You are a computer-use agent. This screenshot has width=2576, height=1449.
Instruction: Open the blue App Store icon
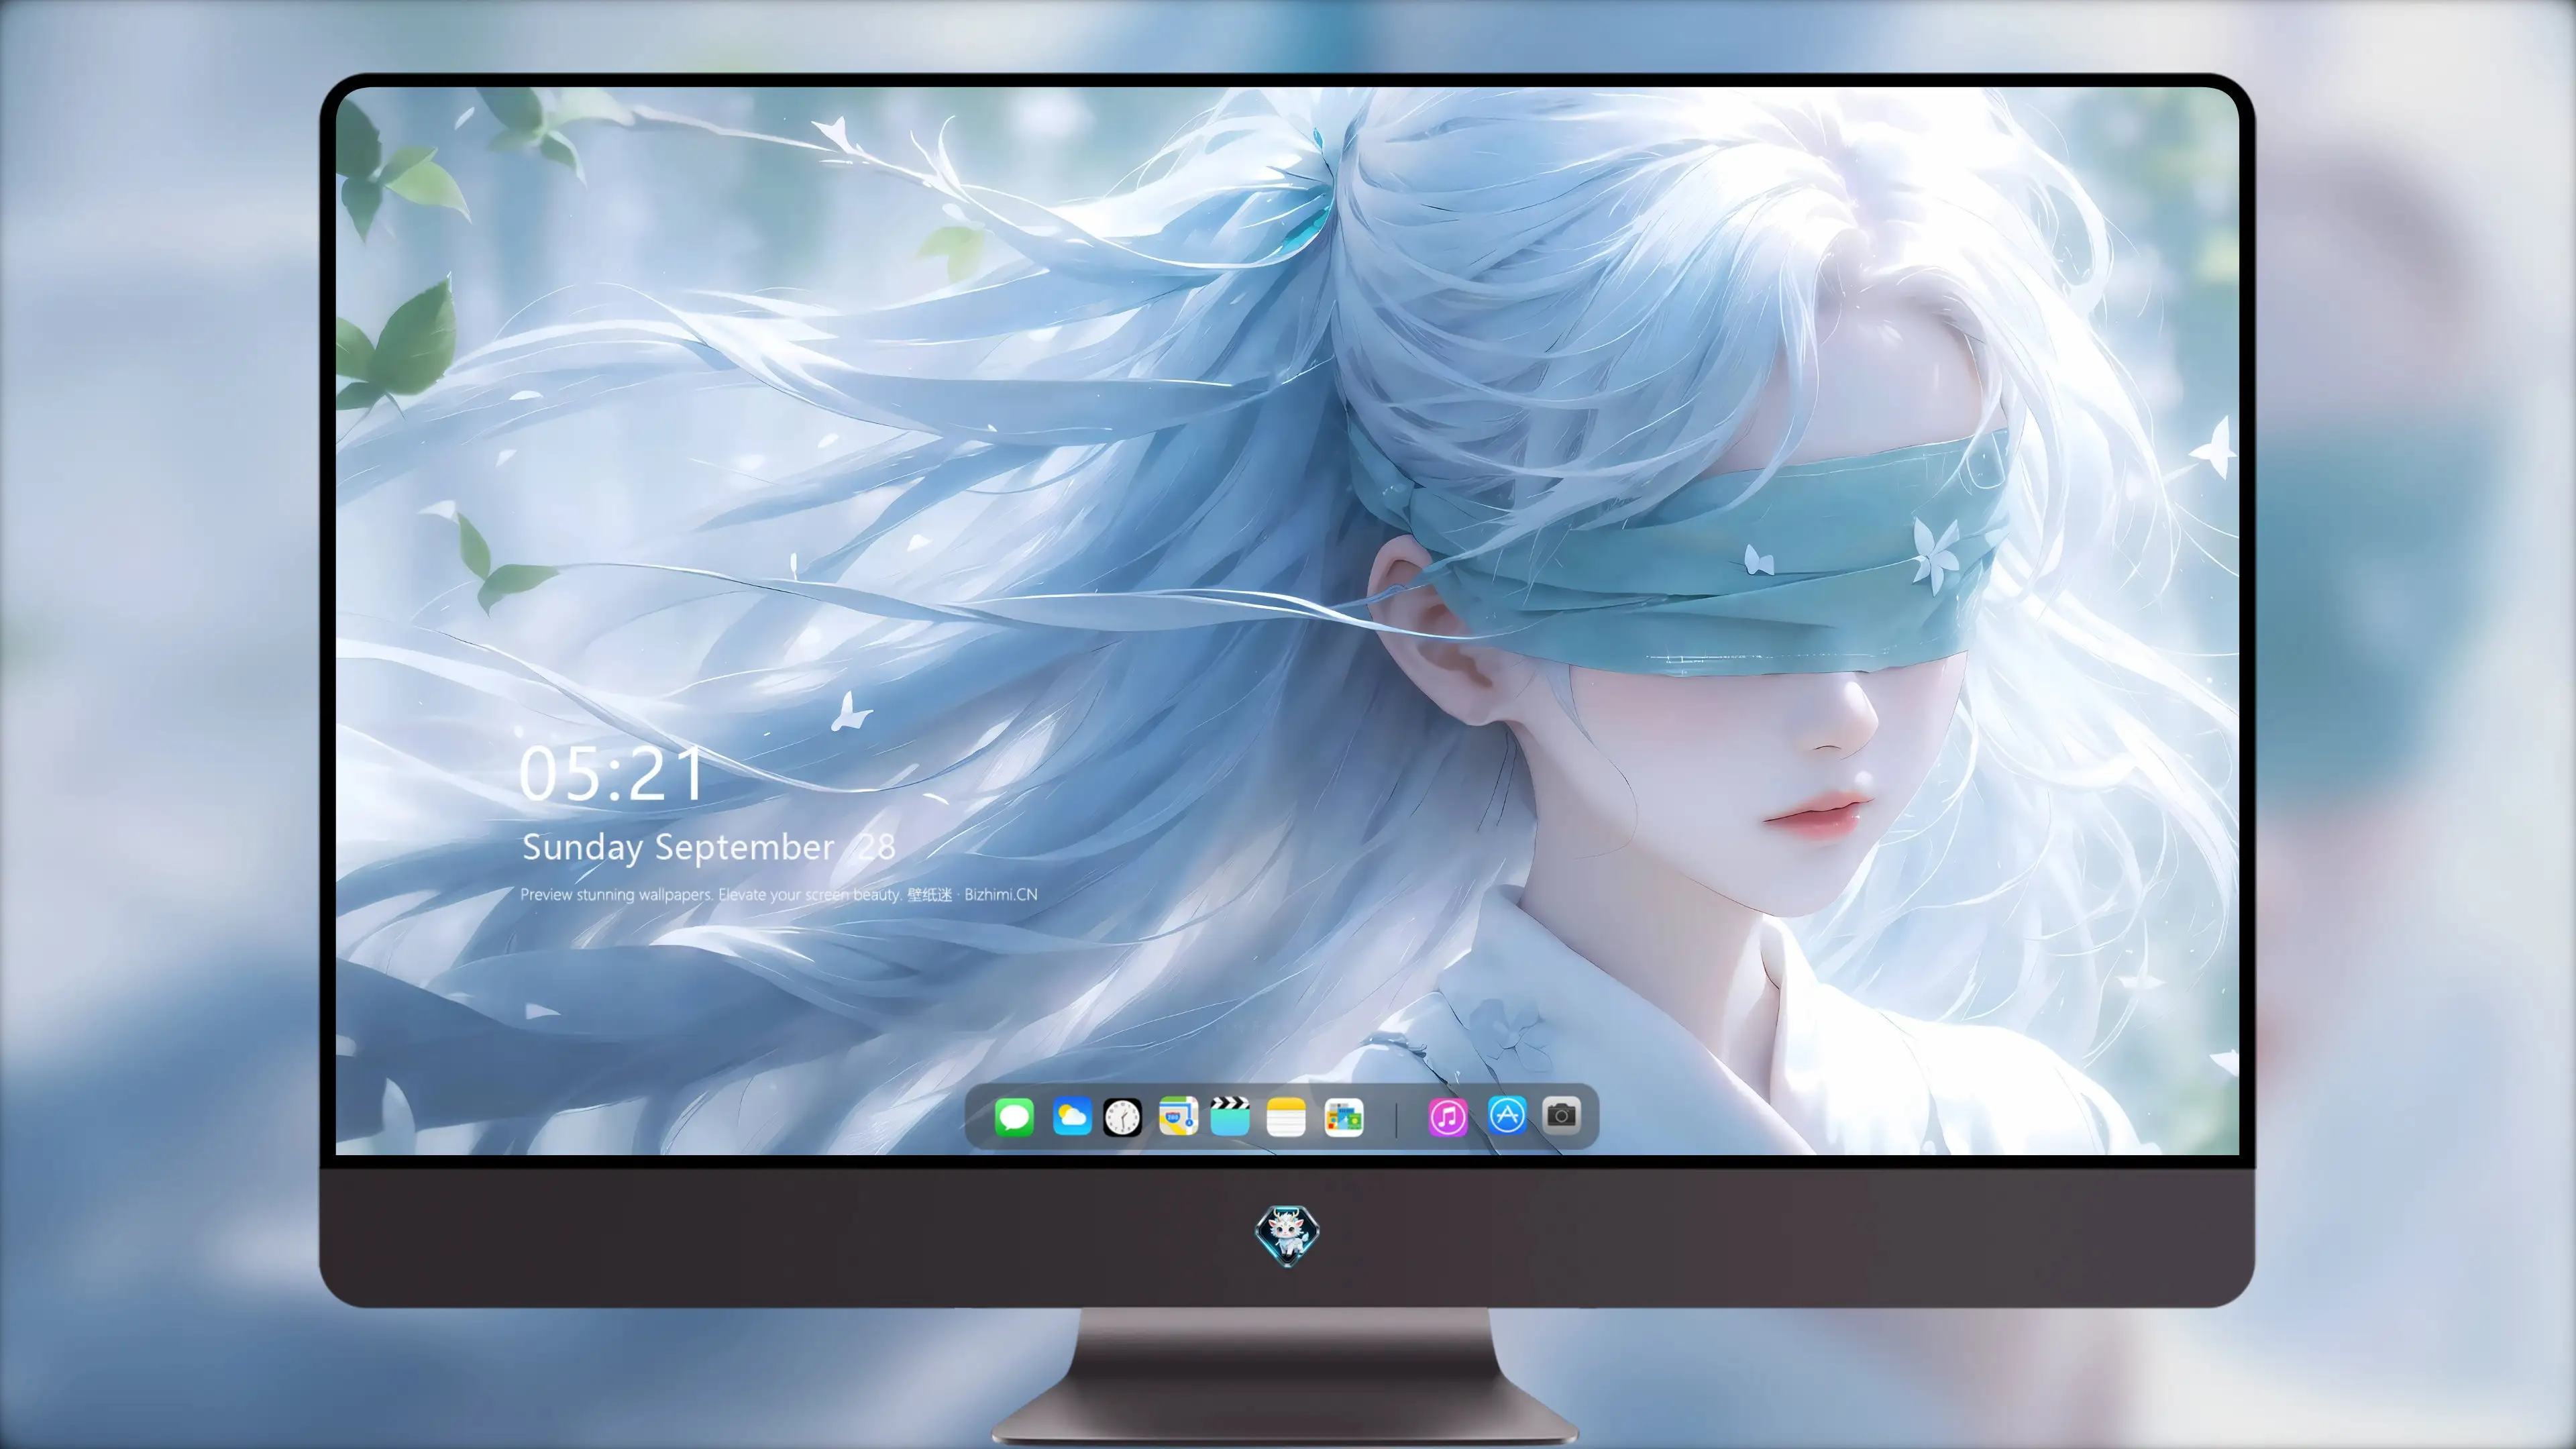1507,1115
